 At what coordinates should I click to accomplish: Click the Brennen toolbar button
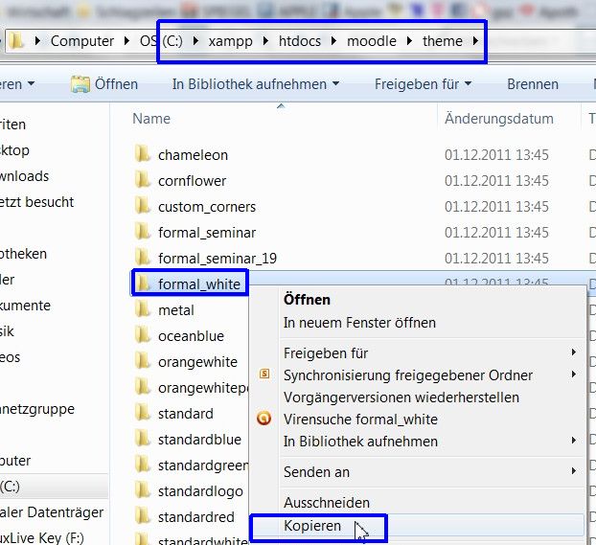(533, 84)
